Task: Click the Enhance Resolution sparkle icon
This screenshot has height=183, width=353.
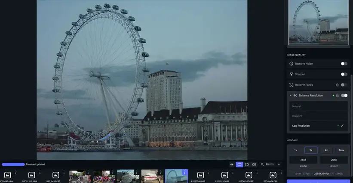Action: 295,96
